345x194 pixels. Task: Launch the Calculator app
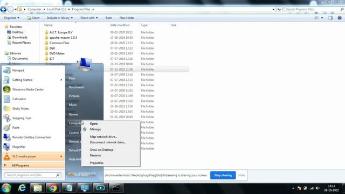pos(33,99)
